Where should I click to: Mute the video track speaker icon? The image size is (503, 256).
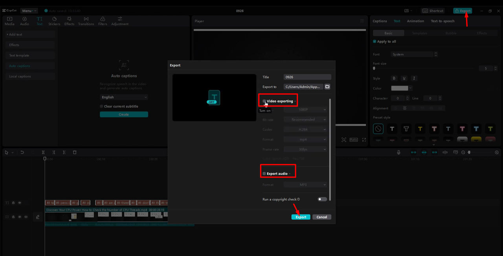coord(26,216)
